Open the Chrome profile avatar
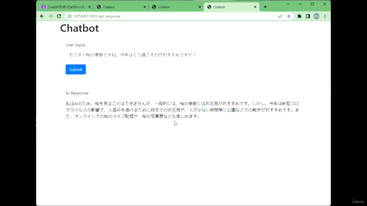367x206 pixels. (317, 16)
